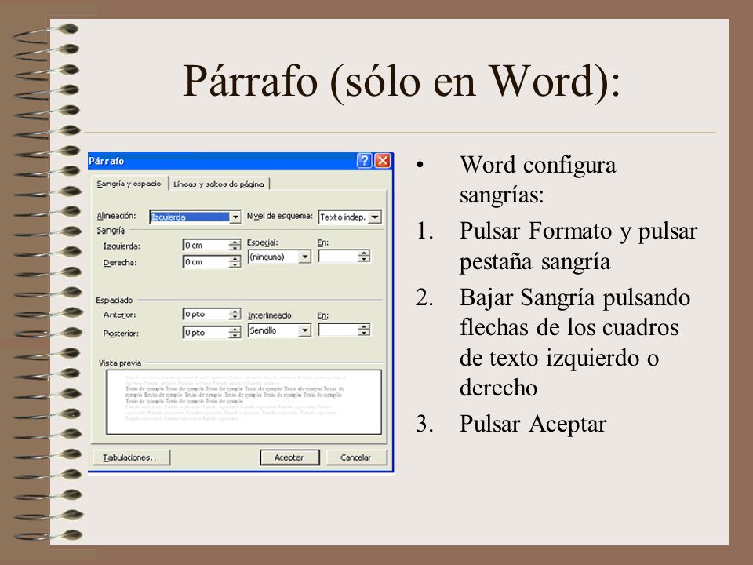This screenshot has height=565, width=753.
Task: Increase Derecha indent with up arrow
Action: pos(235,258)
